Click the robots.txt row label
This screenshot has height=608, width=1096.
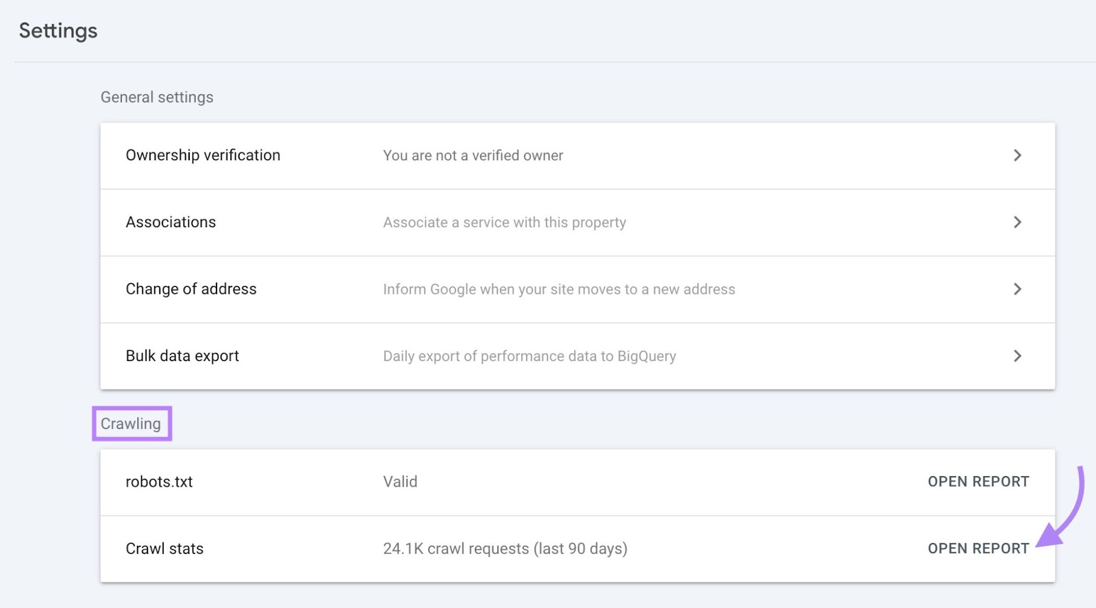(159, 481)
